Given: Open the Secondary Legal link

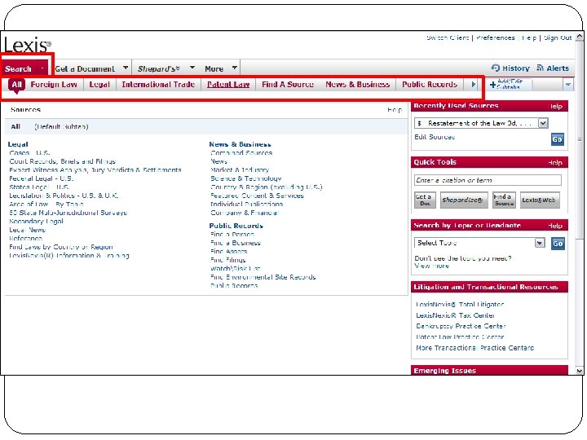Looking at the screenshot, I should point(36,221).
